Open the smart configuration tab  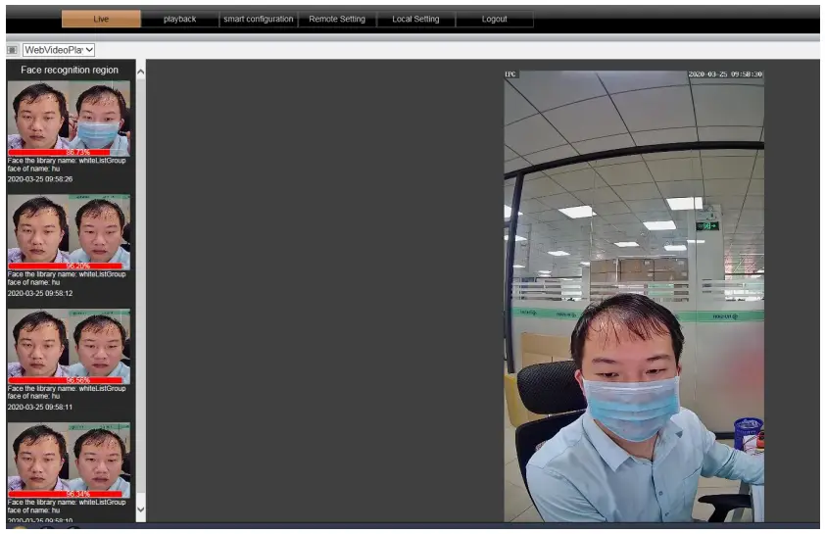click(259, 19)
